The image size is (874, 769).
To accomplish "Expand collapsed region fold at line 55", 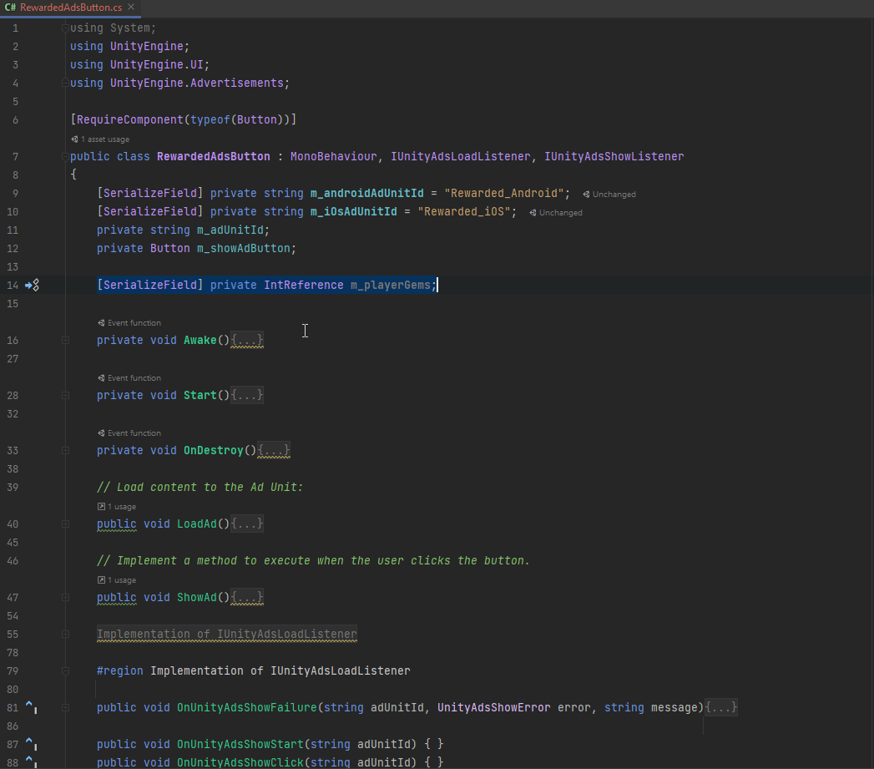I will [65, 635].
